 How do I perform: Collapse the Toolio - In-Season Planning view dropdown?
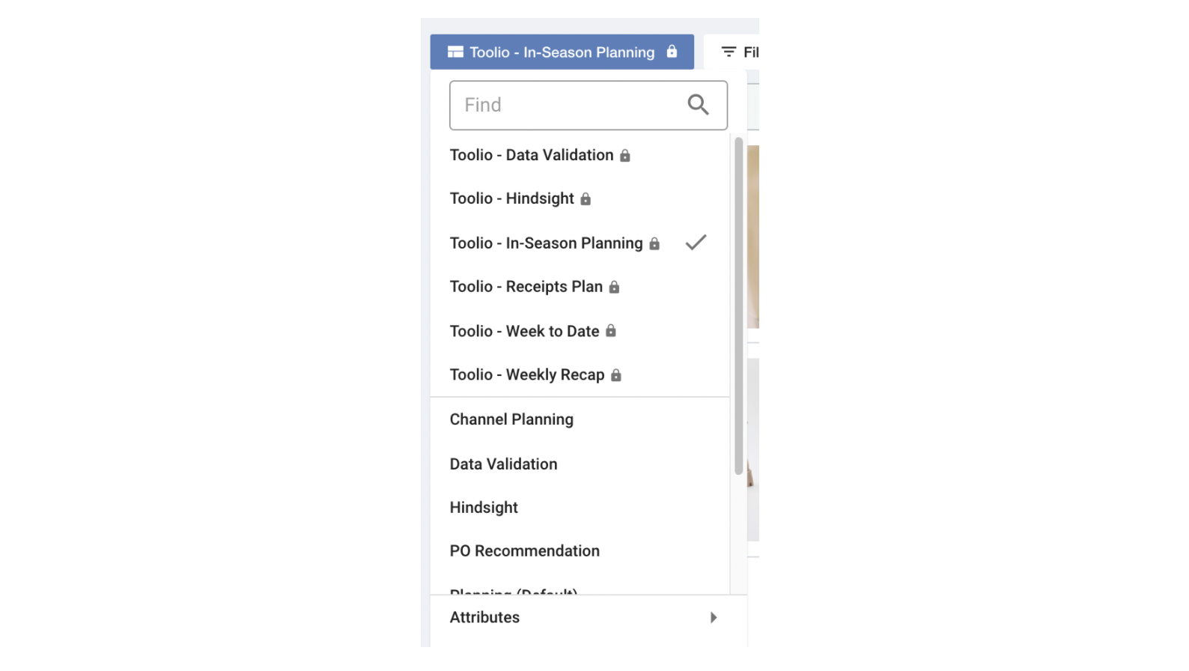tap(562, 52)
